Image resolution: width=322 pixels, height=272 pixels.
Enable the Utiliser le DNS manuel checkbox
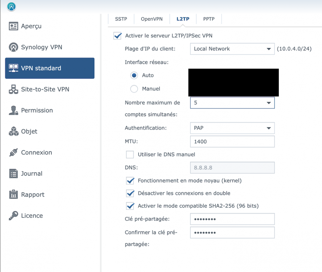(130, 154)
